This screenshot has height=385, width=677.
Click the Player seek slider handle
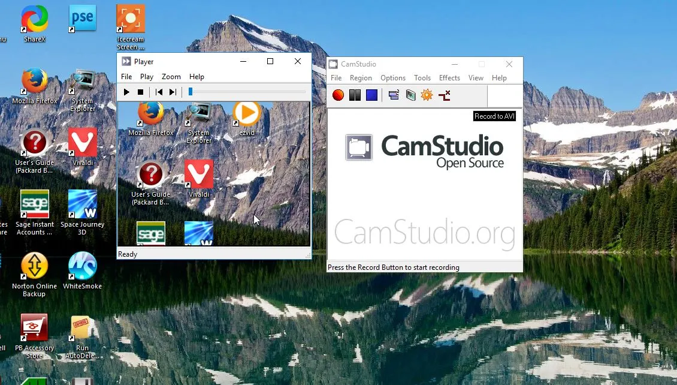tap(191, 92)
